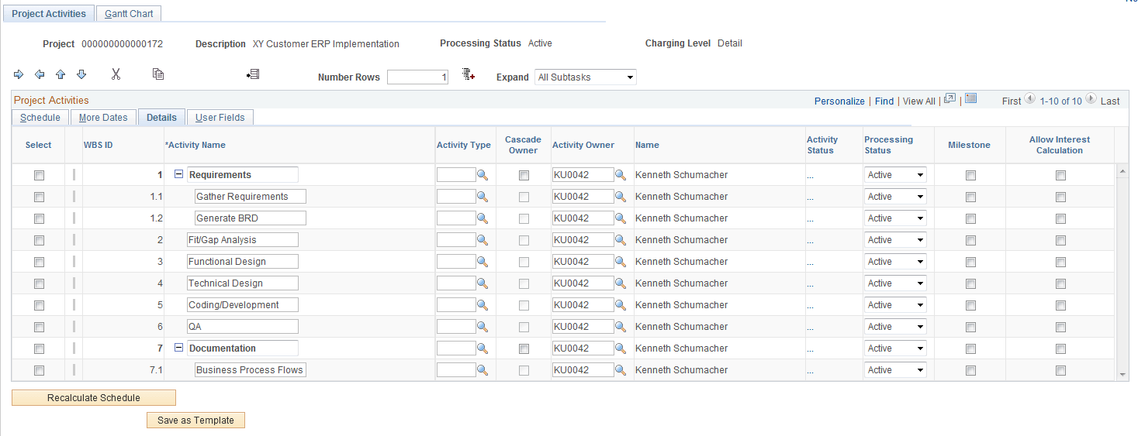Look up Activity Type for Gather Requirements
Viewport: 1138px width, 436px height.
click(x=483, y=197)
